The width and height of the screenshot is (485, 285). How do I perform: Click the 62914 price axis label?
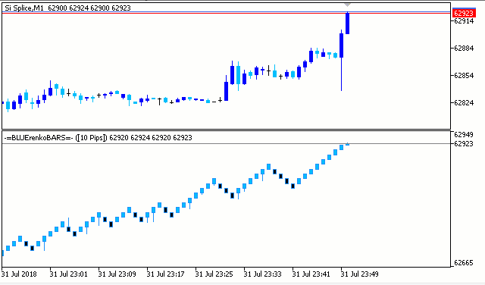click(x=464, y=21)
